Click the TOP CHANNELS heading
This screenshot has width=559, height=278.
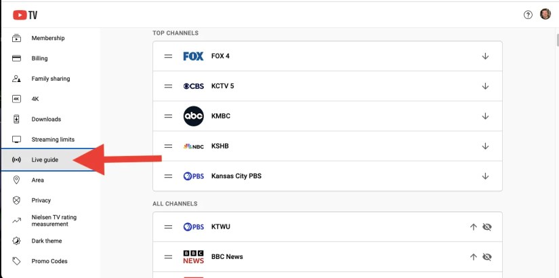point(175,33)
